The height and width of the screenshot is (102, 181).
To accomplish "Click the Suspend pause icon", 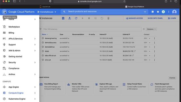I will click(96, 18).
